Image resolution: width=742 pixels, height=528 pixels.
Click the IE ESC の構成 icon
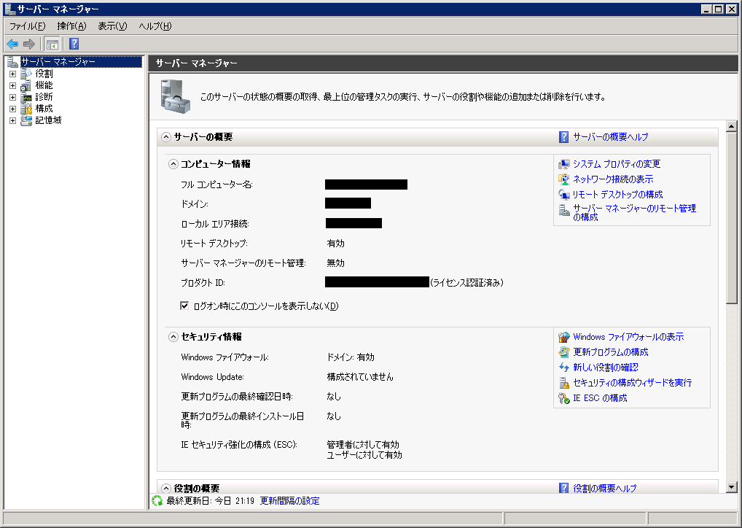pyautogui.click(x=563, y=398)
